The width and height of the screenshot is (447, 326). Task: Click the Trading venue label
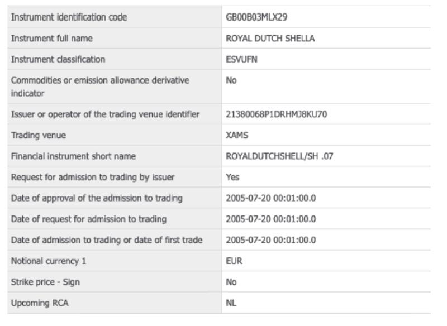pyautogui.click(x=39, y=135)
